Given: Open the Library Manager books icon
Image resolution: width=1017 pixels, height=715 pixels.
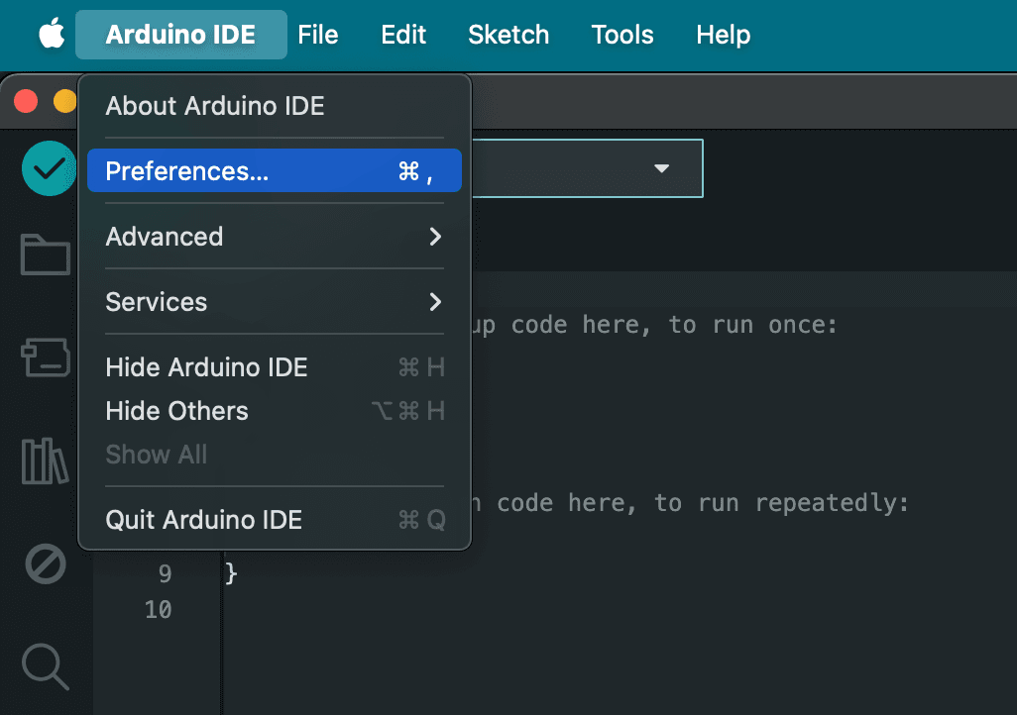Looking at the screenshot, I should point(45,461).
